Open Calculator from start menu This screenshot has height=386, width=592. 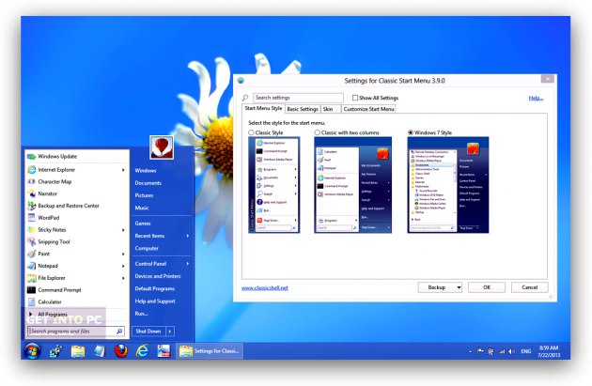pos(76,301)
